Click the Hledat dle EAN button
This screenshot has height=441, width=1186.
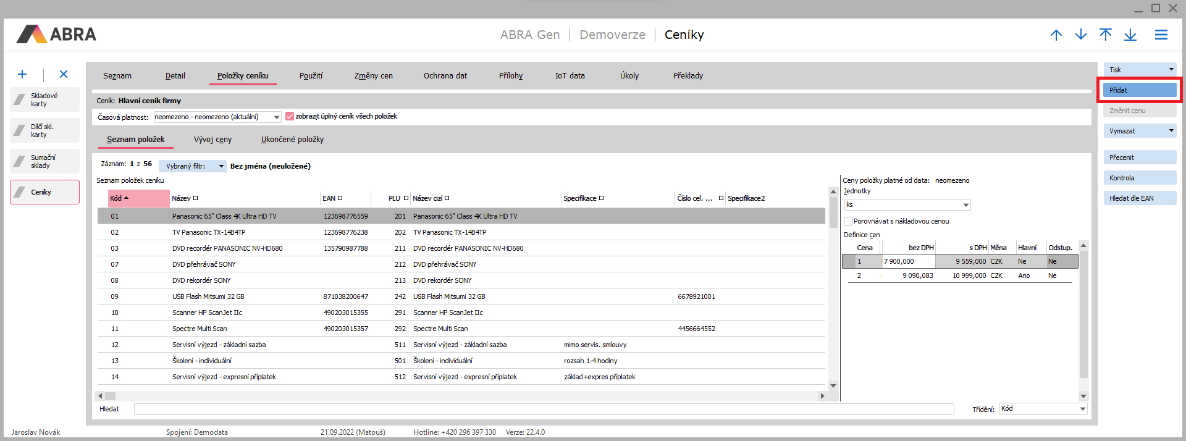[x=1139, y=198]
